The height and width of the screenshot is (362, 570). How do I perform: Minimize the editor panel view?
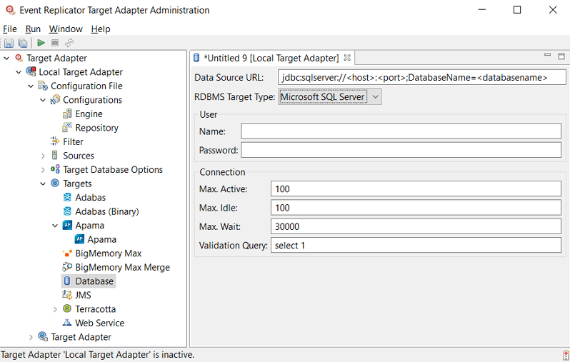coord(548,56)
